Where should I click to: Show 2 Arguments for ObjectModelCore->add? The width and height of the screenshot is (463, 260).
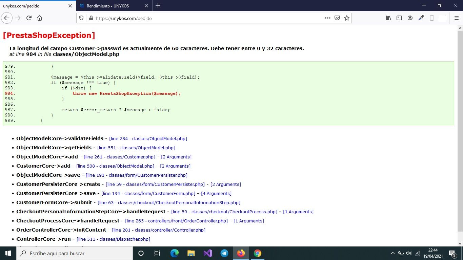176,157
